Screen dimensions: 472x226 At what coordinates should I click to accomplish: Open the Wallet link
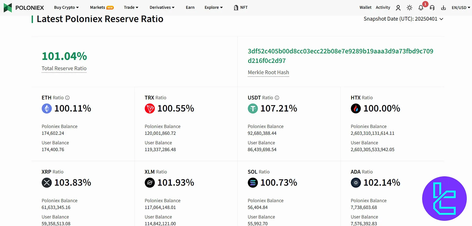point(366,8)
